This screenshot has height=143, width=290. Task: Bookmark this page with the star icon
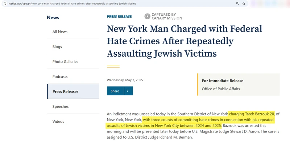[x=244, y=4]
